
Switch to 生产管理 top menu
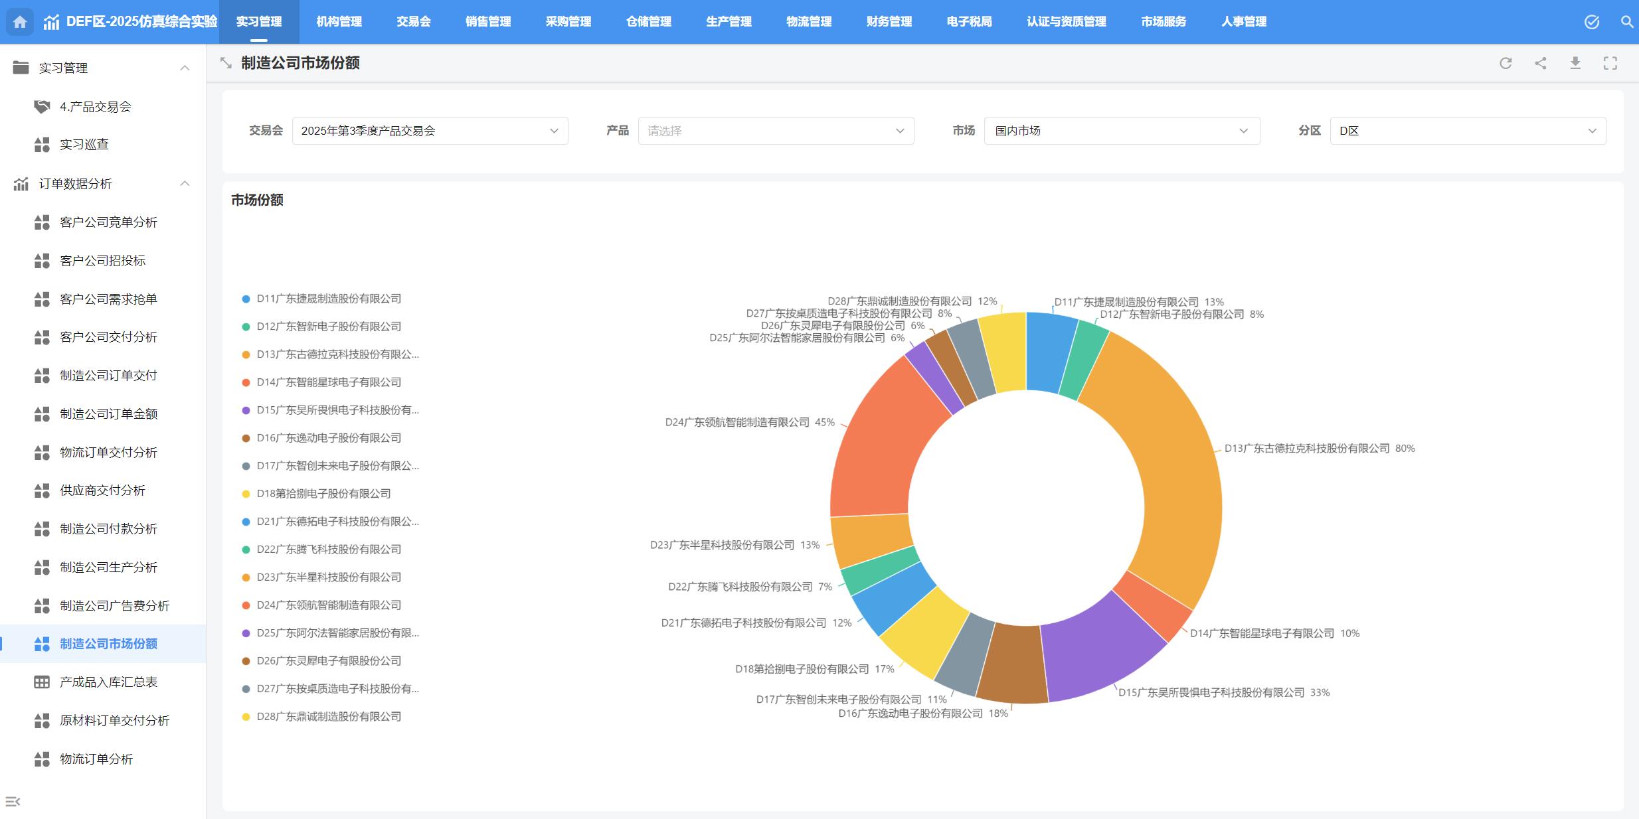tap(729, 22)
